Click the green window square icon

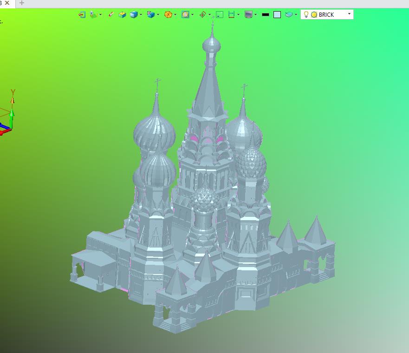point(220,14)
